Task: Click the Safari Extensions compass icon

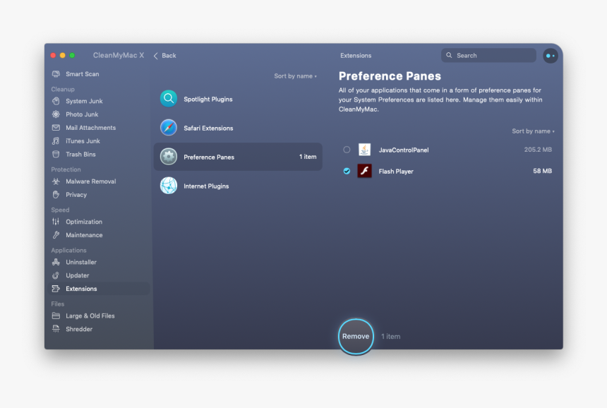Action: pos(169,128)
